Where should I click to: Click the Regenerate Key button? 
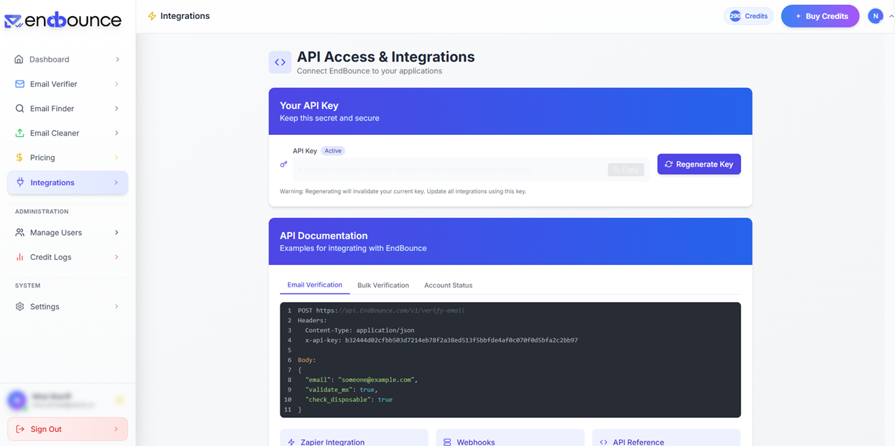click(699, 164)
